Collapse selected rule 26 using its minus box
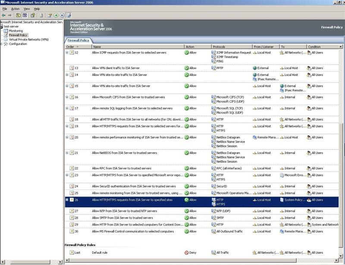Viewport: 345px width, 265px height. pyautogui.click(x=67, y=200)
